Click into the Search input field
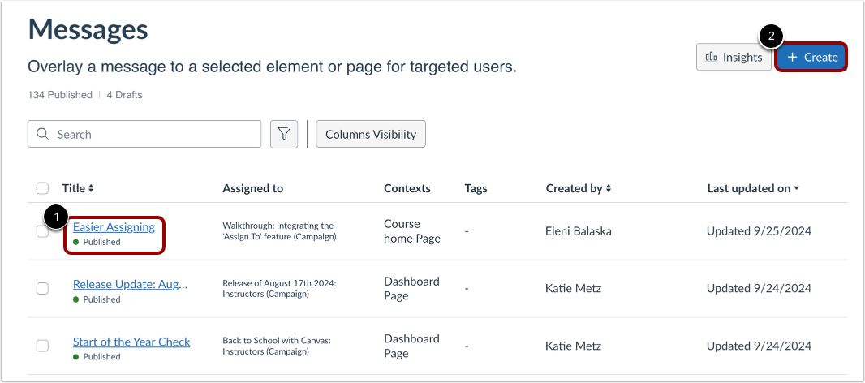The image size is (865, 383). [154, 135]
